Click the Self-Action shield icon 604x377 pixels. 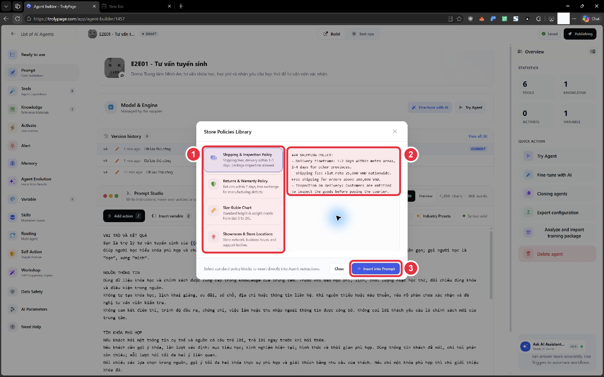[12, 254]
